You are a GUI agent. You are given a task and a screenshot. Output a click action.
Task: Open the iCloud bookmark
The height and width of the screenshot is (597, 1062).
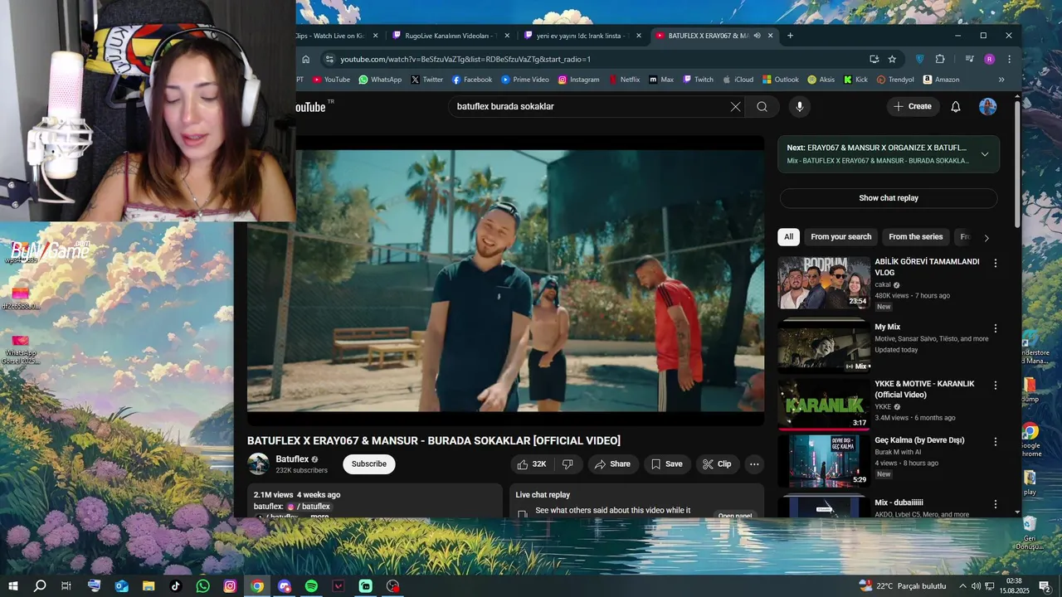(738, 80)
